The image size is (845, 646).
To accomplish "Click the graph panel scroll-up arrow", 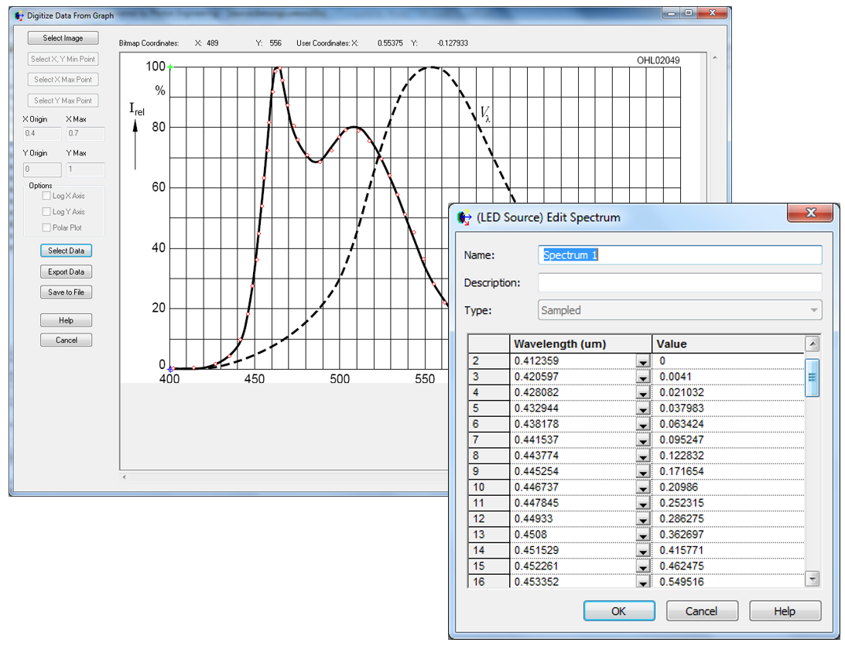I will tap(714, 58).
